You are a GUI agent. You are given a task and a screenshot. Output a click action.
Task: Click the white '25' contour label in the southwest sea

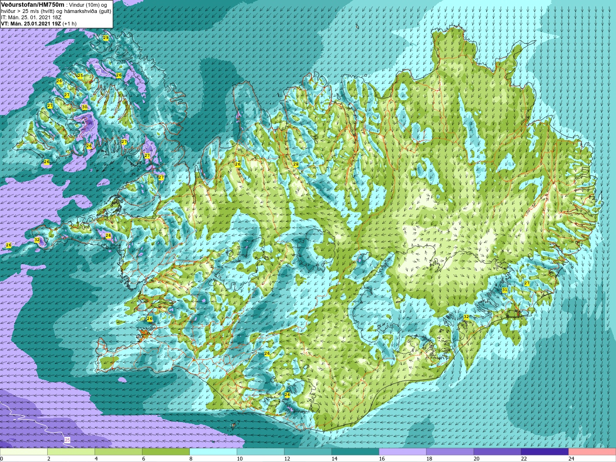67,440
